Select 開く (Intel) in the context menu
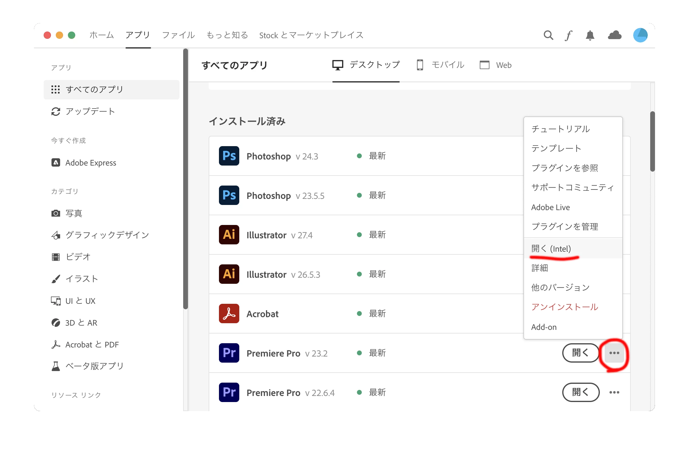The width and height of the screenshot is (689, 456). pos(551,249)
